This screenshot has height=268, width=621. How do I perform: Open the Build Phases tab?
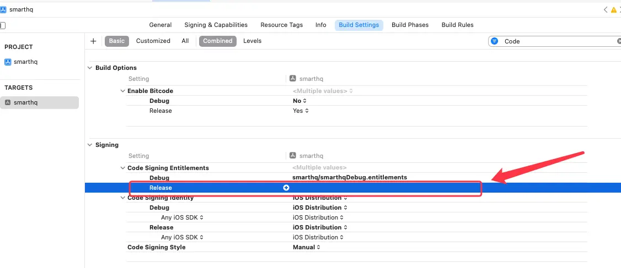[x=410, y=25]
